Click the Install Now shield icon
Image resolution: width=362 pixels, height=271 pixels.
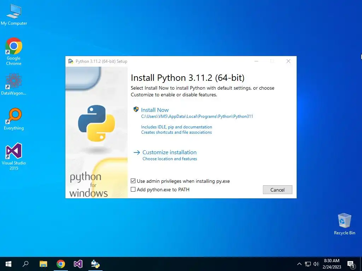tap(136, 109)
